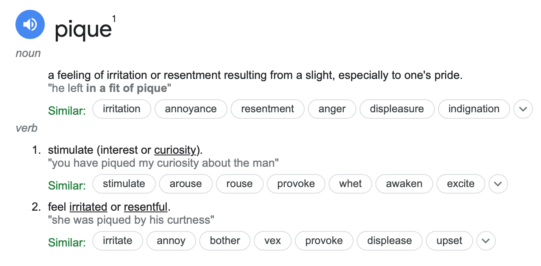Select the irritation synonym chip
This screenshot has height=266, width=541.
tap(122, 109)
